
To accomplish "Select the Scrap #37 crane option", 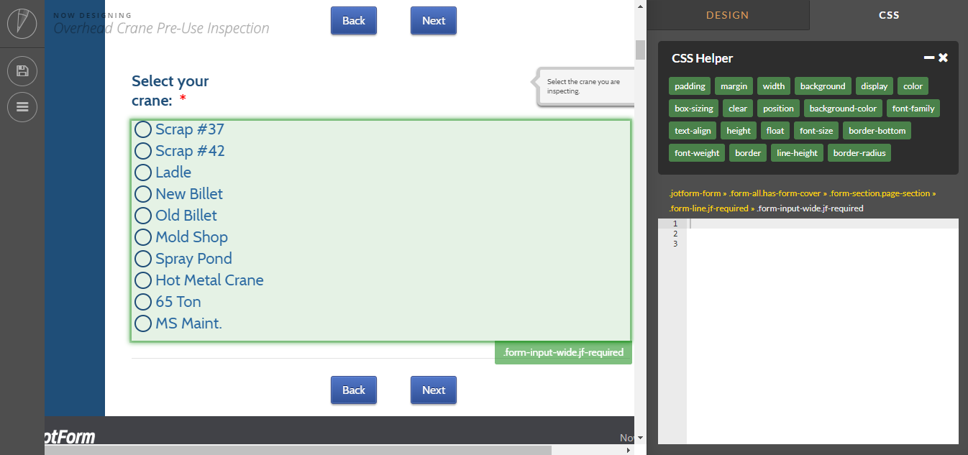I will (x=142, y=129).
